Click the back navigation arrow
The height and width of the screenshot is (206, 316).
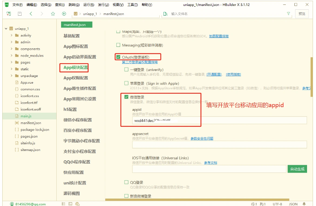[31, 13]
